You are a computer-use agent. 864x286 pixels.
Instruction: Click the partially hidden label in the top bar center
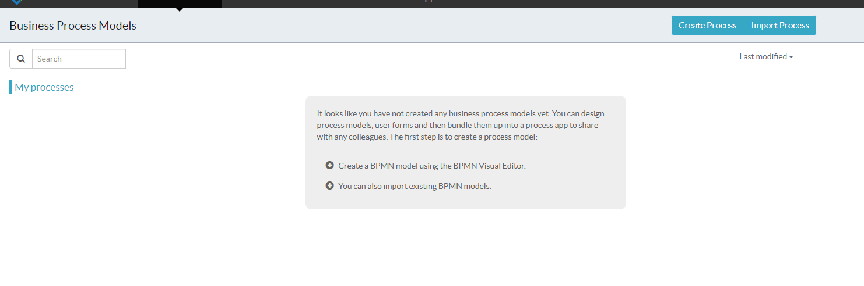click(429, 1)
